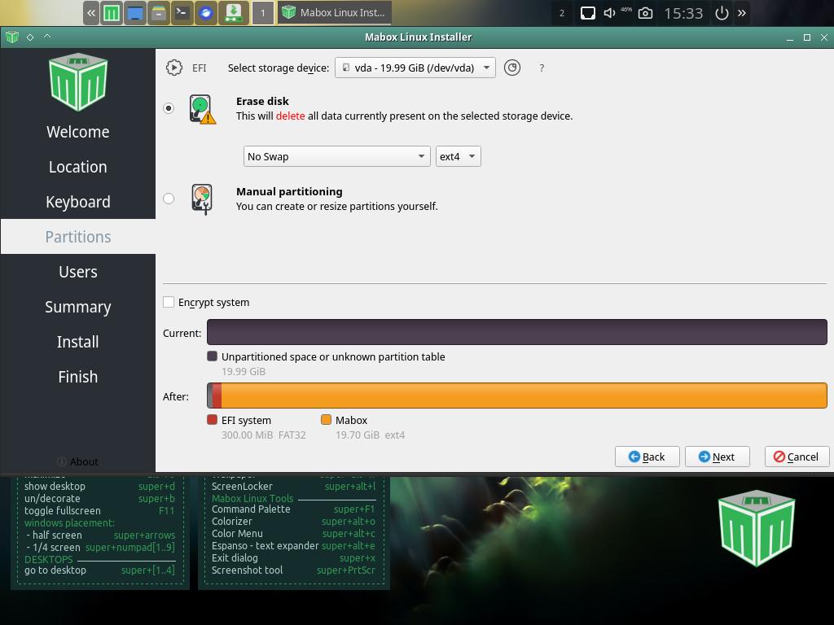Select the Erase disk radio option
The height and width of the screenshot is (625, 834).
[x=169, y=108]
